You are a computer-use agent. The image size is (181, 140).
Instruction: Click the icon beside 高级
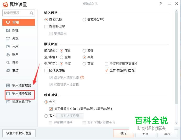pyautogui.click(x=8, y=71)
